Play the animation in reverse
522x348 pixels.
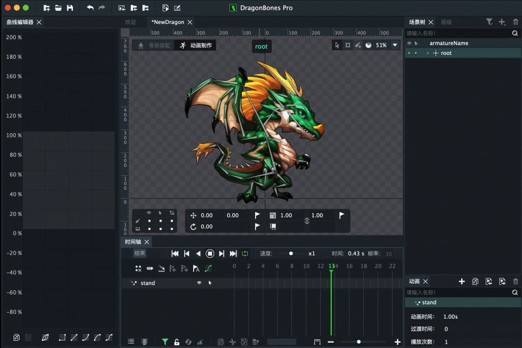click(x=198, y=254)
